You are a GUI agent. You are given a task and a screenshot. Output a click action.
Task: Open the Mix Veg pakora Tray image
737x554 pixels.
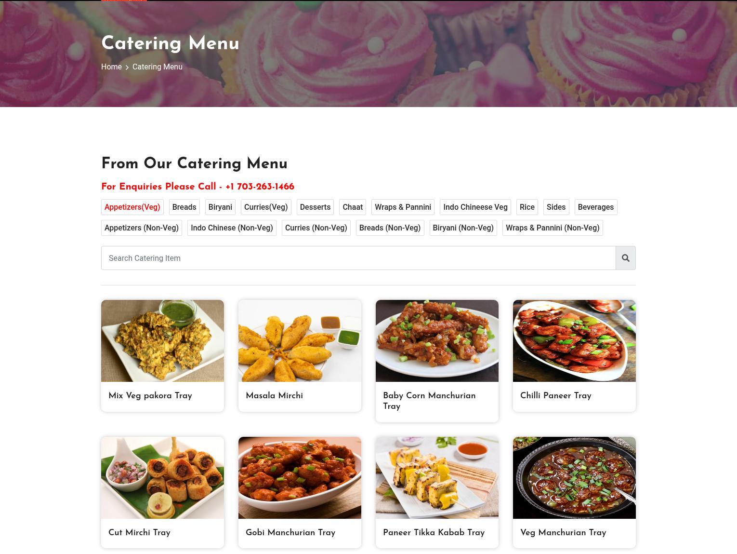click(162, 341)
